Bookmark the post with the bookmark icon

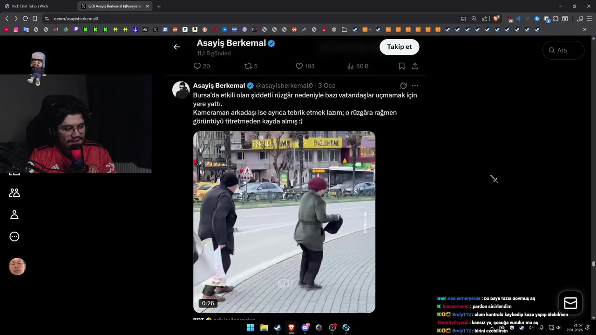pyautogui.click(x=401, y=66)
